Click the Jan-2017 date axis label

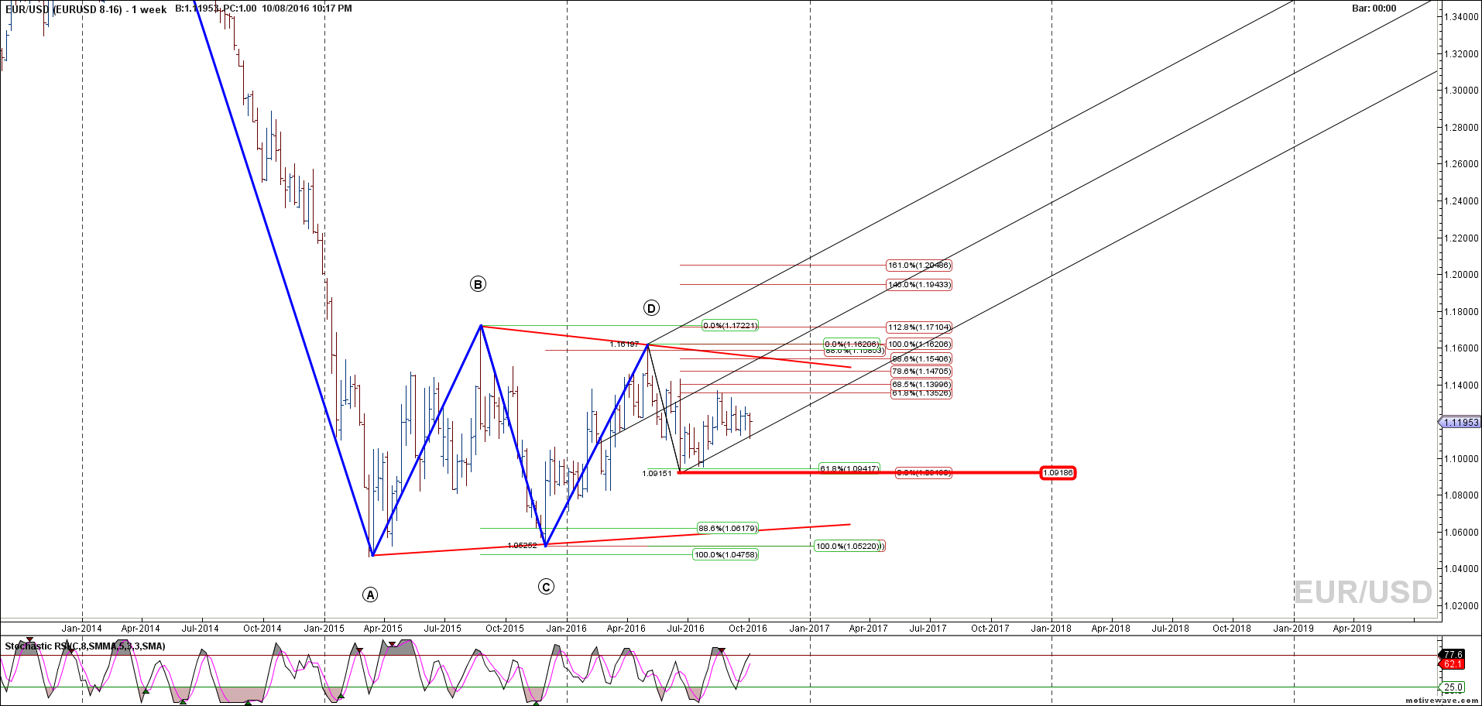[809, 629]
